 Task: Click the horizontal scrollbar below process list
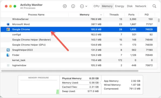70,71
